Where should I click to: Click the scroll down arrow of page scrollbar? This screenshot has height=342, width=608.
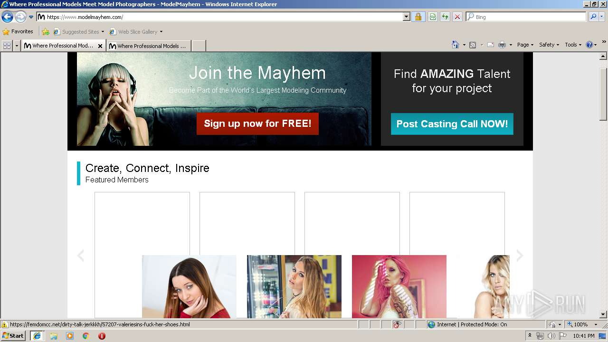(x=603, y=314)
